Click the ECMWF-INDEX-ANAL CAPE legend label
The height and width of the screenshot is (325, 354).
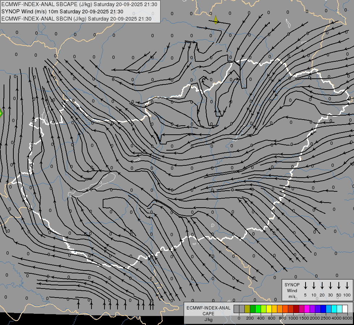[x=208, y=311]
